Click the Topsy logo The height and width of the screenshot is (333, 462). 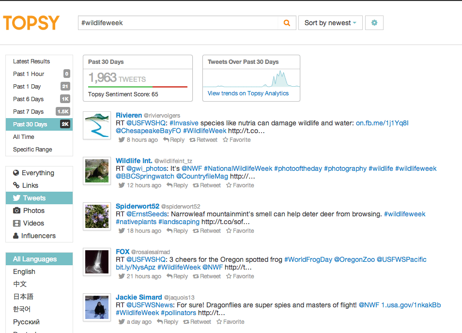31,23
